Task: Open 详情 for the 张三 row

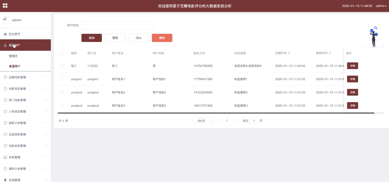Action: [x=352, y=66]
